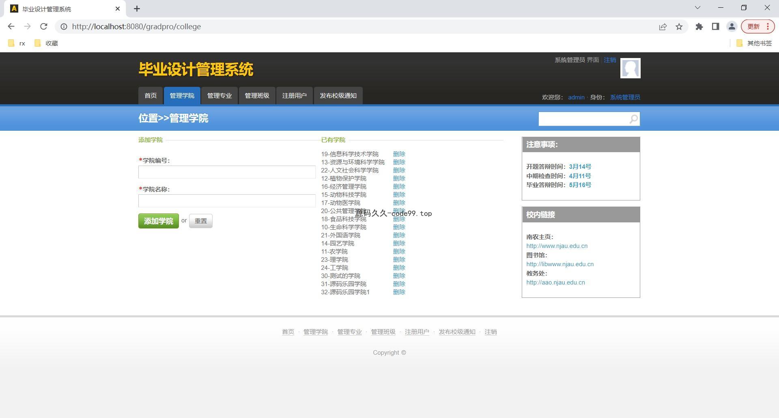The width and height of the screenshot is (779, 418).
Task: Open the 首页 navigation tab
Action: coord(151,96)
